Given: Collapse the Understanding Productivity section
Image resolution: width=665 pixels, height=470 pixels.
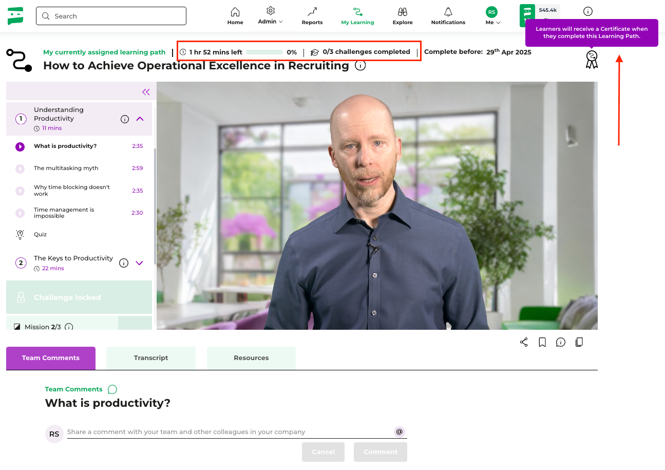Looking at the screenshot, I should coord(140,119).
